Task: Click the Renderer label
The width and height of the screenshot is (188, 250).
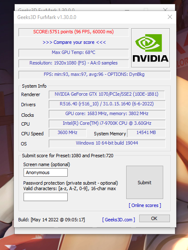Action: 31,94
